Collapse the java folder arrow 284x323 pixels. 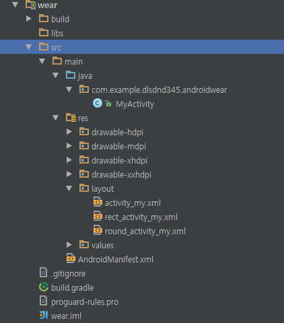click(x=55, y=75)
